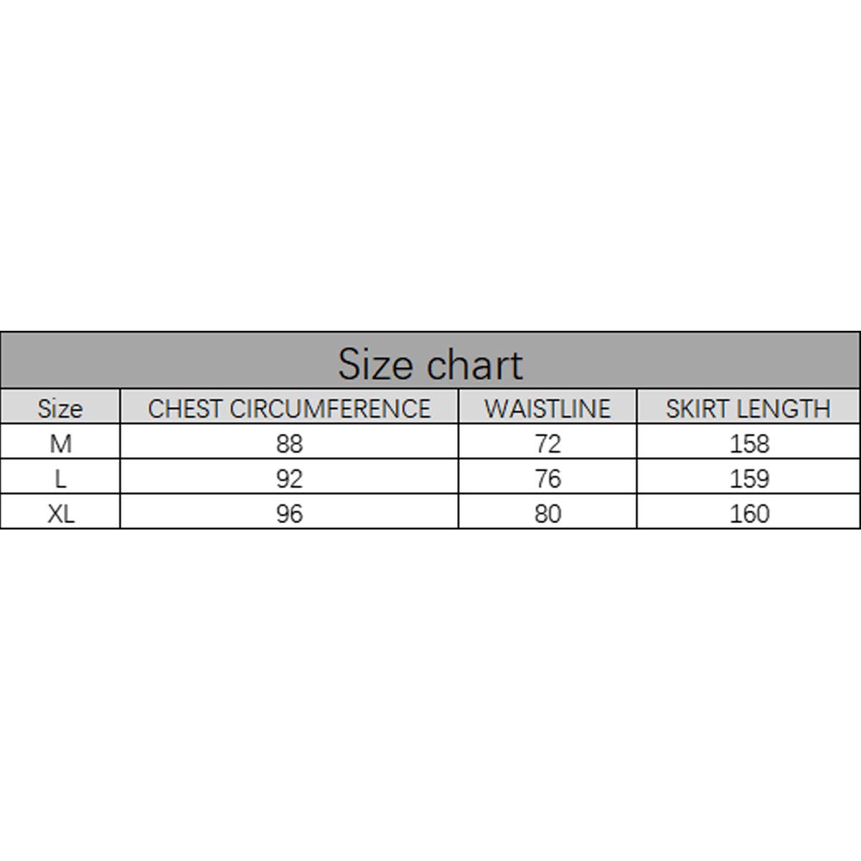
Task: Select chest circumference value 92
Action: pos(289,479)
